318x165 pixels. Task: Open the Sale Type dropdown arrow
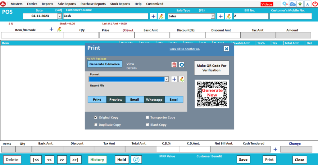(x=213, y=16)
